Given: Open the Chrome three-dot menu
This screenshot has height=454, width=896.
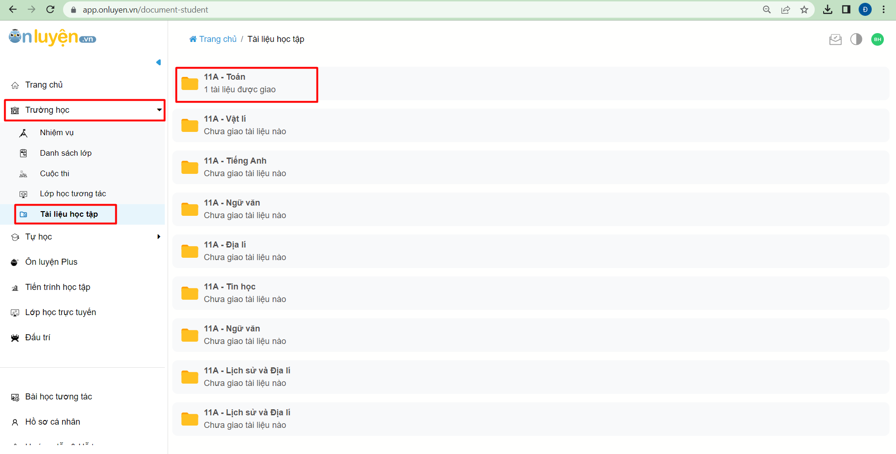Looking at the screenshot, I should coord(884,9).
